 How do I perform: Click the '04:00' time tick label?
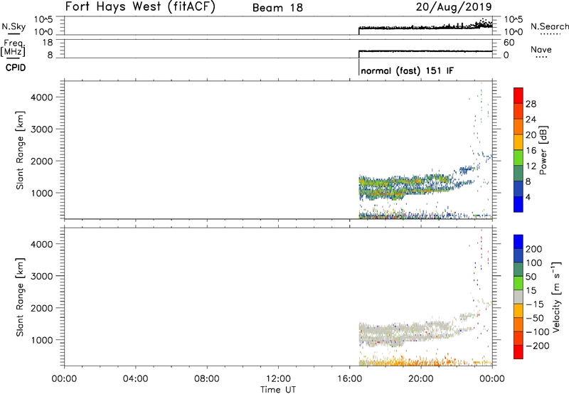pyautogui.click(x=135, y=379)
